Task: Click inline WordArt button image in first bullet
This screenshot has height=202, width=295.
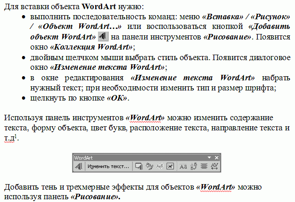Action: tap(103, 36)
